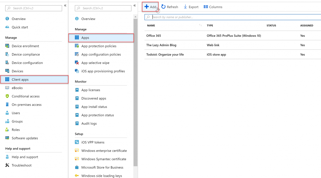
Task: Click the Help and support icon
Action: click(7, 157)
